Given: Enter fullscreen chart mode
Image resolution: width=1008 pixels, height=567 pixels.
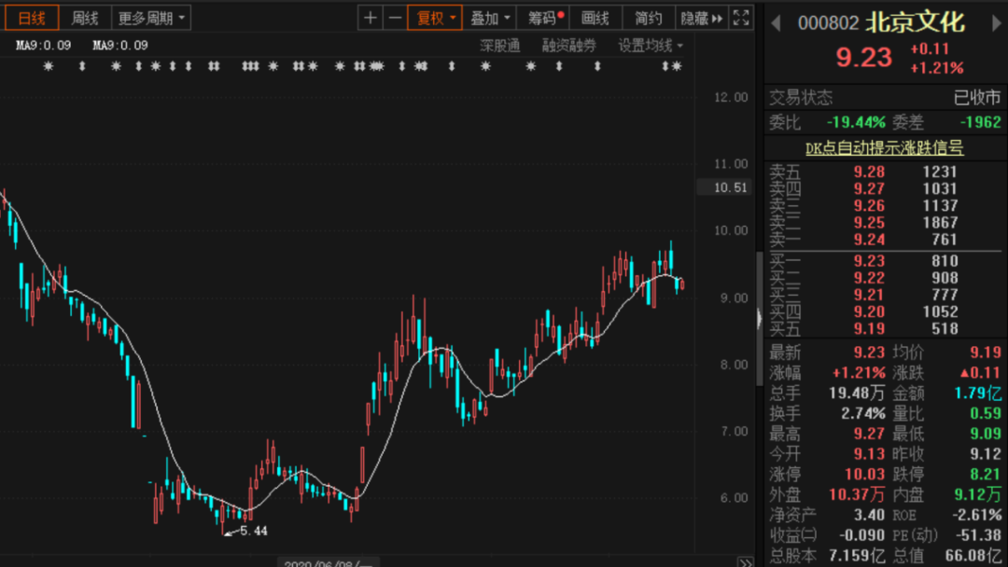Looking at the screenshot, I should point(741,18).
